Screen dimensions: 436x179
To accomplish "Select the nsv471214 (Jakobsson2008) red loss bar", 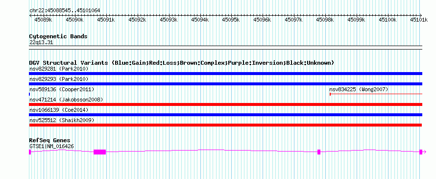I will [225, 104].
